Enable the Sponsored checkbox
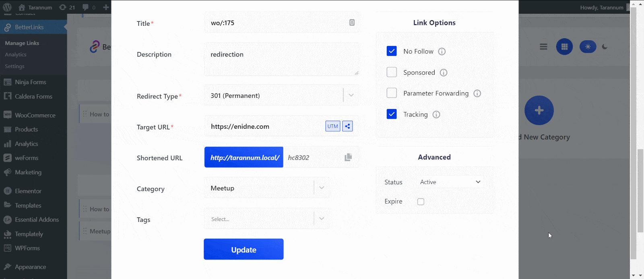The height and width of the screenshot is (279, 644). tap(392, 72)
